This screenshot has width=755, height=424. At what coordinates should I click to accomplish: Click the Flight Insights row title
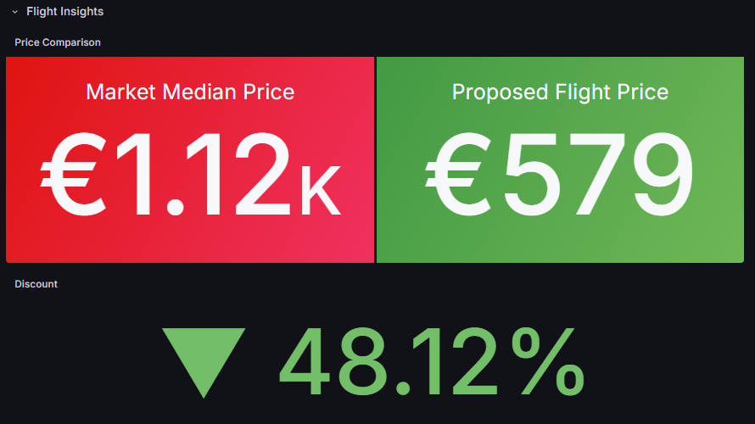click(x=64, y=12)
